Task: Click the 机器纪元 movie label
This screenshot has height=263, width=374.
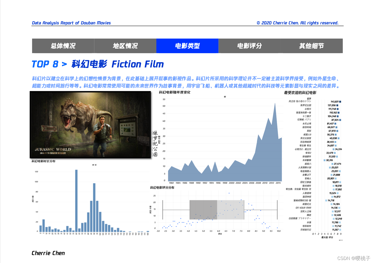Action: (307, 204)
